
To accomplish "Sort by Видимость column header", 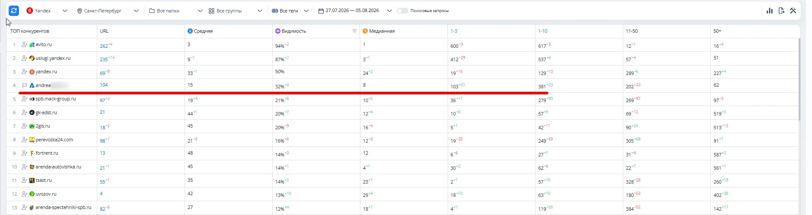I will pos(294,31).
